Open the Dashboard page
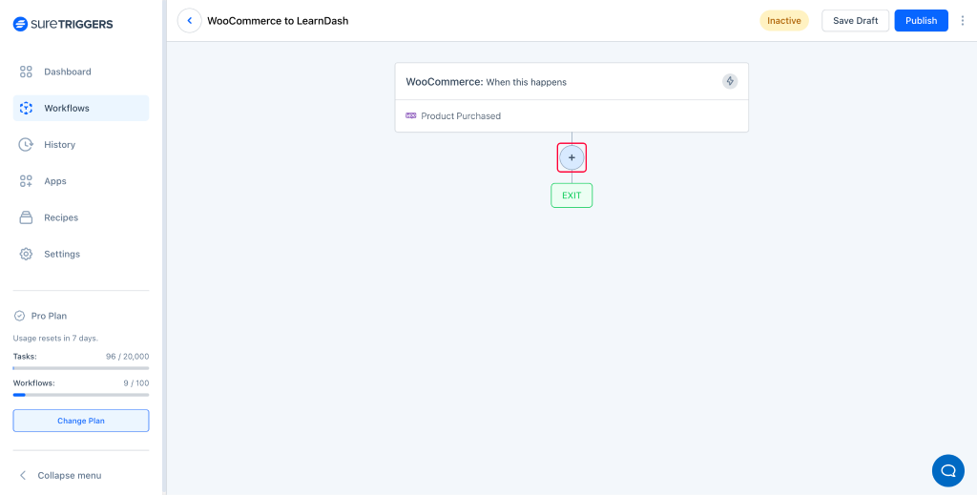This screenshot has height=495, width=977. [x=81, y=72]
